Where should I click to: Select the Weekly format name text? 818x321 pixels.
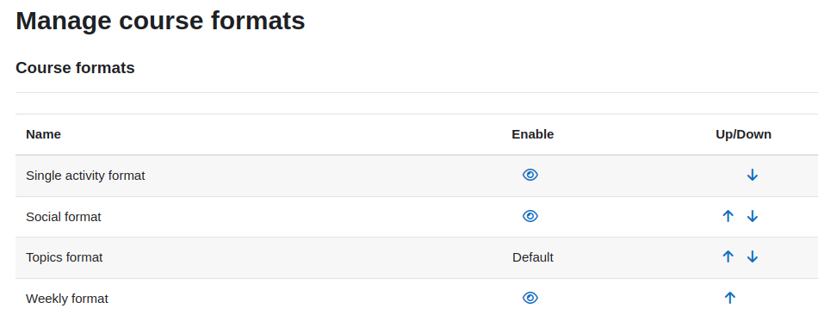67,299
